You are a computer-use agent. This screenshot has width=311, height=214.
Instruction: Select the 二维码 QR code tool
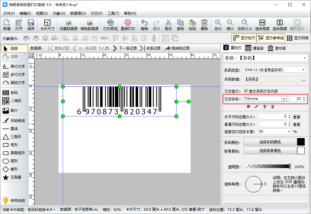14,101
